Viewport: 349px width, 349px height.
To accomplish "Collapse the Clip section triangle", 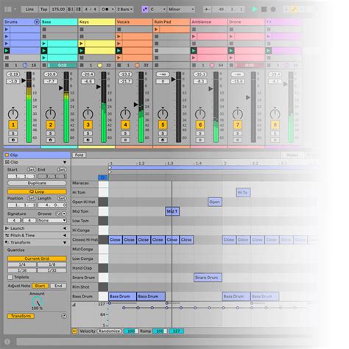I will coord(65,162).
